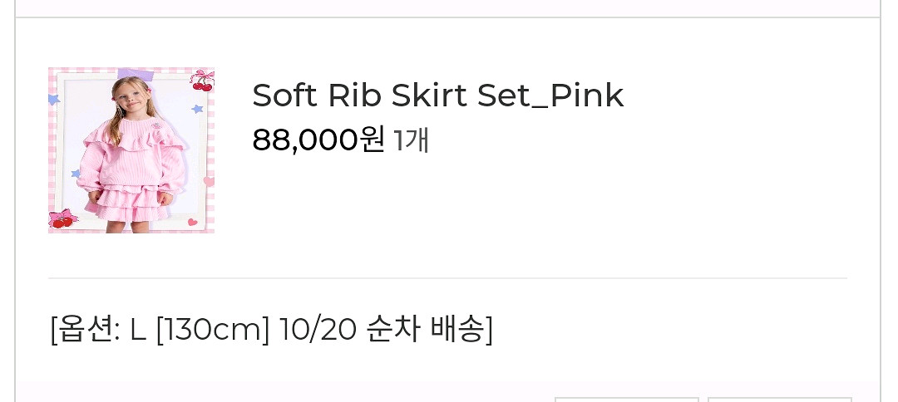Click the Soft Rib Skirt Set_Pink title
Screen dimensions: 898x402
(437, 96)
